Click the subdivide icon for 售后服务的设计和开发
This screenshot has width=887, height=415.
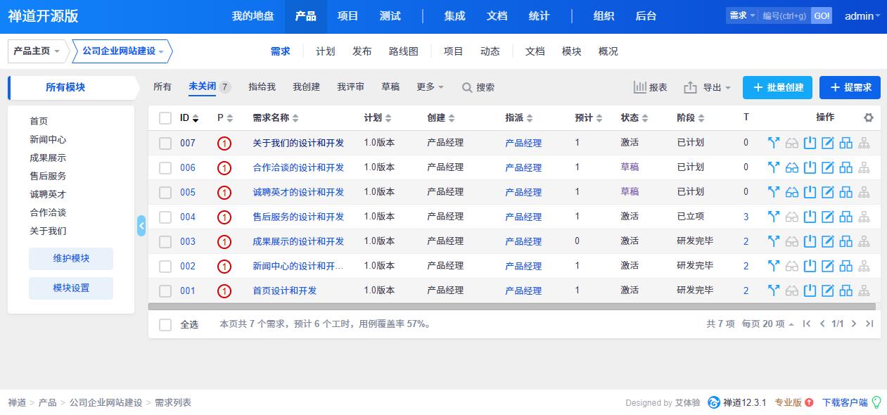(x=846, y=217)
